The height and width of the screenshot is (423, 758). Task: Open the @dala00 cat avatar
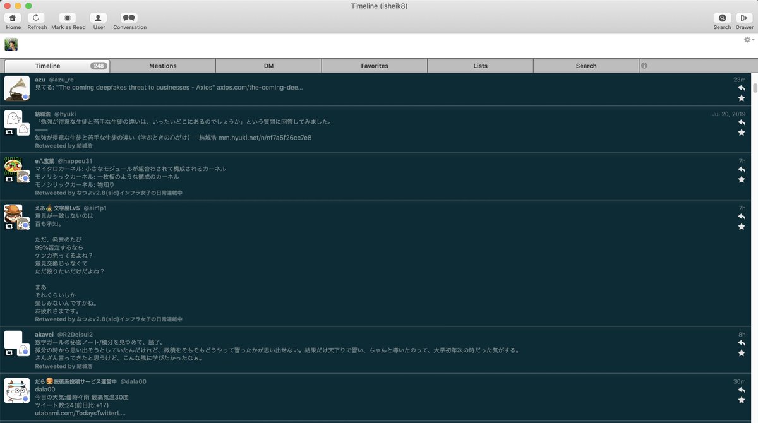17,391
